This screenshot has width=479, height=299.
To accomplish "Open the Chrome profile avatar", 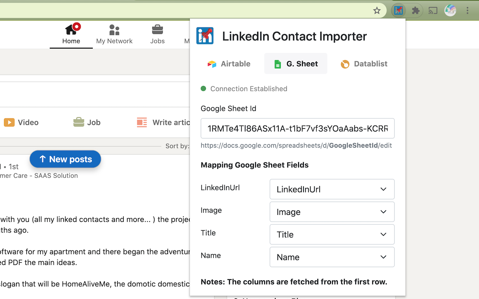I will click(x=450, y=10).
